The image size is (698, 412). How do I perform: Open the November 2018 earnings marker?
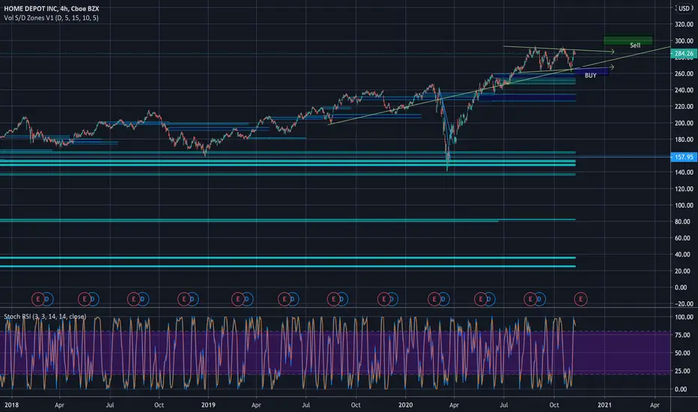[183, 299]
